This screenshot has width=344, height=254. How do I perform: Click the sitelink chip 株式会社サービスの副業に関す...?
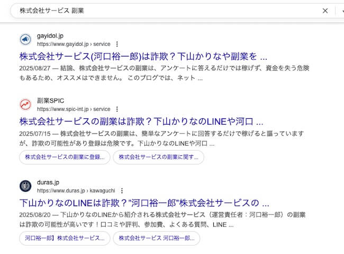pos(159,157)
